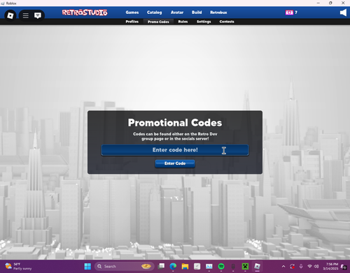Click the Enter Code button
The width and height of the screenshot is (350, 273).
pyautogui.click(x=175, y=163)
